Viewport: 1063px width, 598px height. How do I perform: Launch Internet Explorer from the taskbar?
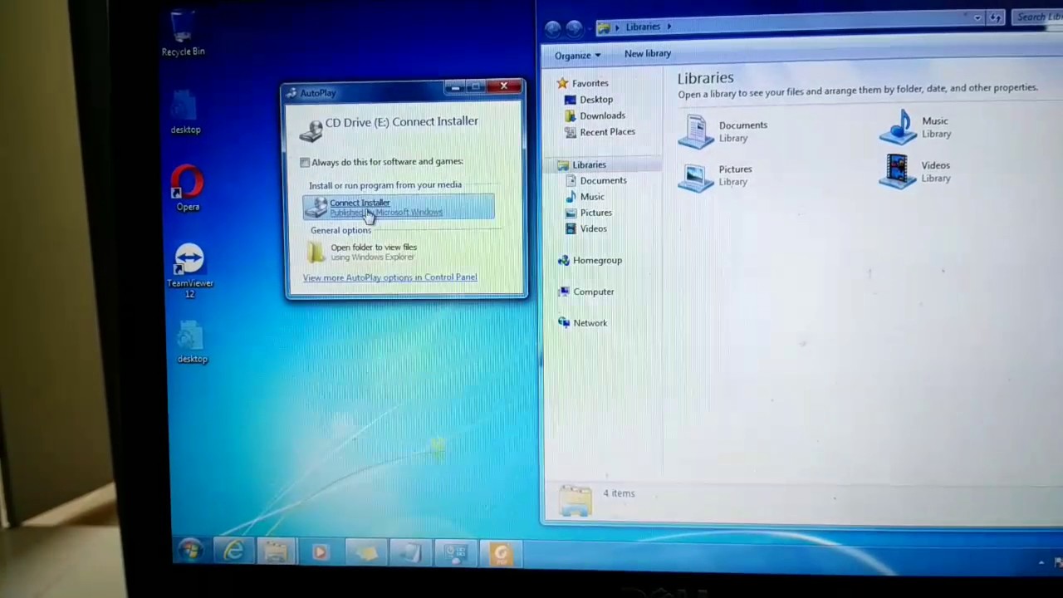(x=233, y=551)
